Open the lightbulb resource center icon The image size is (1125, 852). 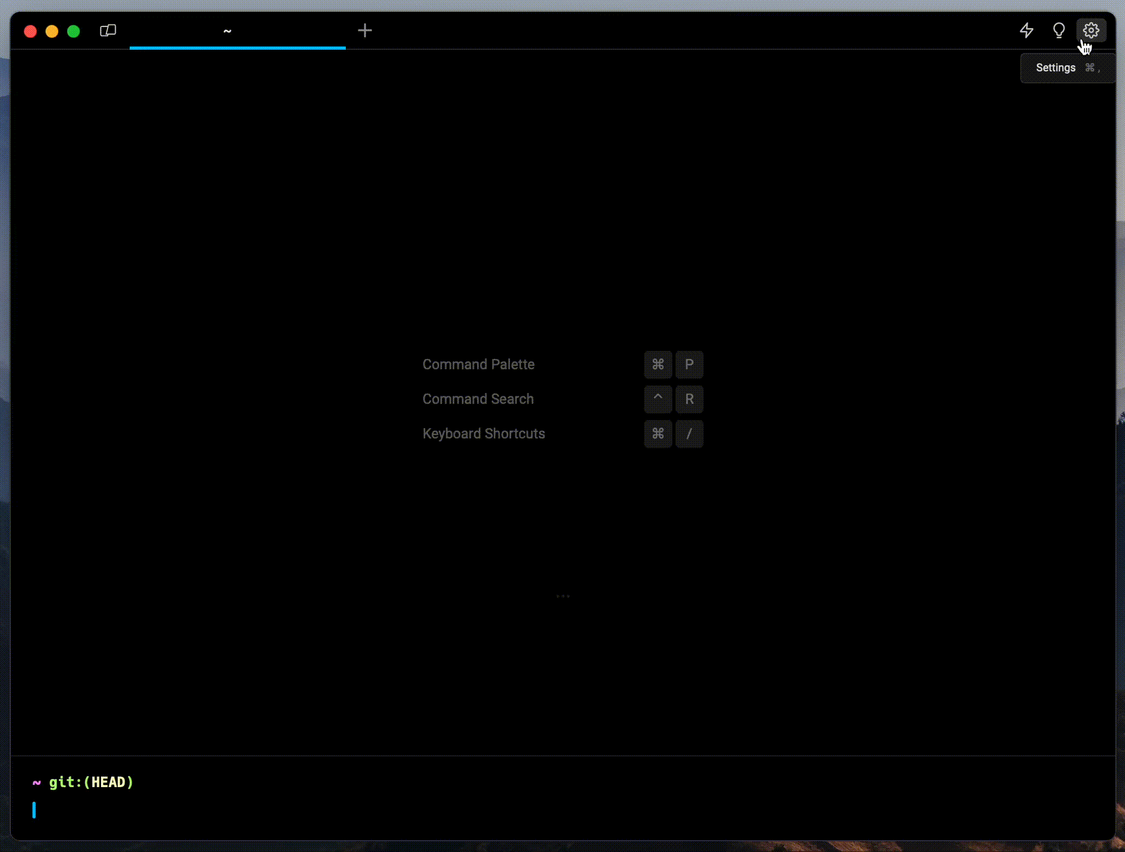(x=1059, y=30)
